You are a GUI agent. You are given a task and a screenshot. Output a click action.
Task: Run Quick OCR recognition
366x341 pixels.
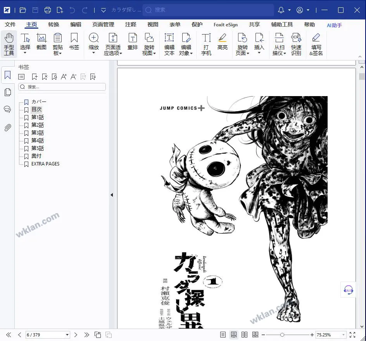[x=296, y=44]
